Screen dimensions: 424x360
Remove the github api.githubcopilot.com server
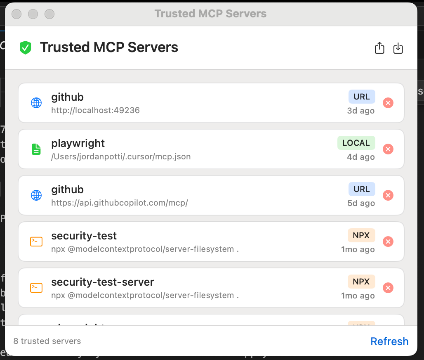coord(388,195)
